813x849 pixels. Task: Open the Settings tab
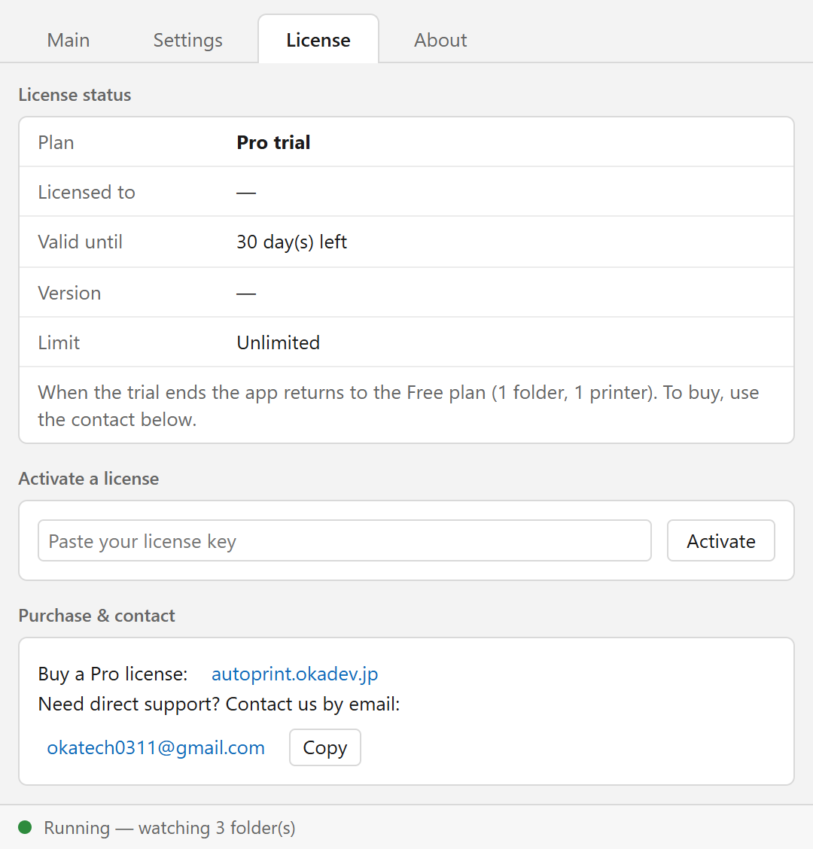pos(187,40)
